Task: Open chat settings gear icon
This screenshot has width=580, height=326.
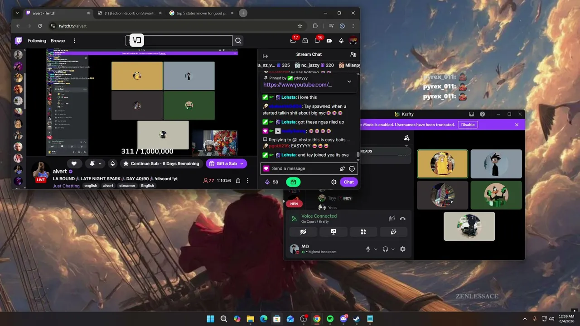Action: click(x=334, y=182)
